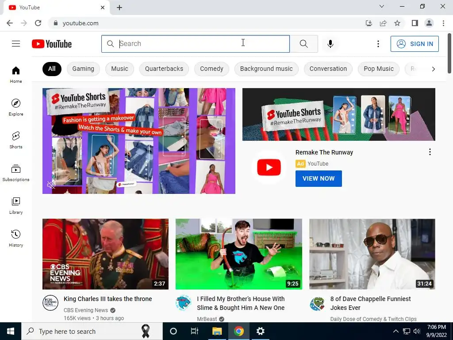
Task: Open the MrBeast channel name link
Action: tap(207, 319)
